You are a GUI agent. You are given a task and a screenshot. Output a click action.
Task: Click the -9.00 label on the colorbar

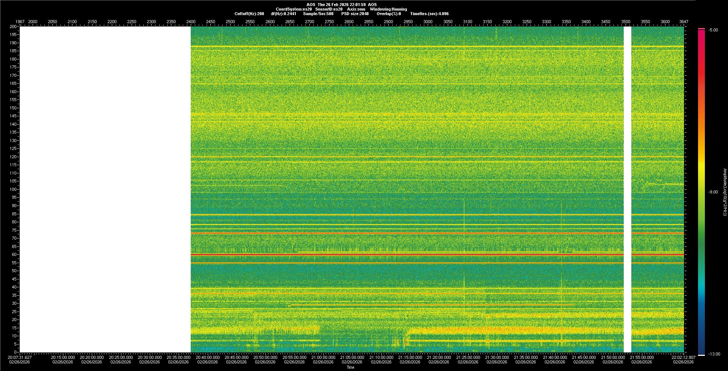[713, 192]
